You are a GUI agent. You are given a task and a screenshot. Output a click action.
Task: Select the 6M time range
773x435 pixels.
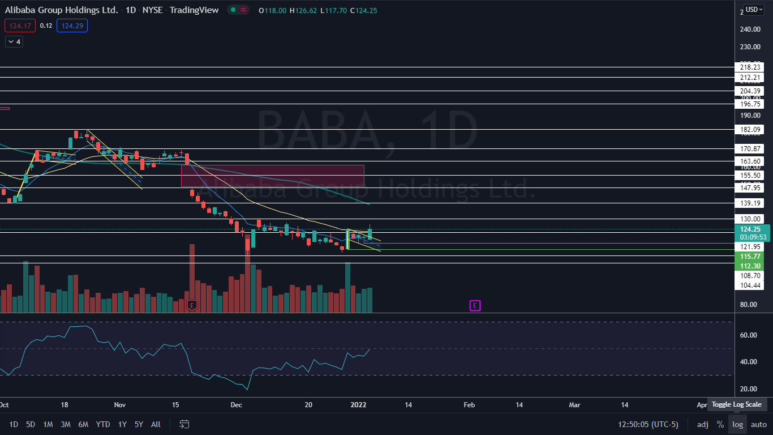coord(83,424)
